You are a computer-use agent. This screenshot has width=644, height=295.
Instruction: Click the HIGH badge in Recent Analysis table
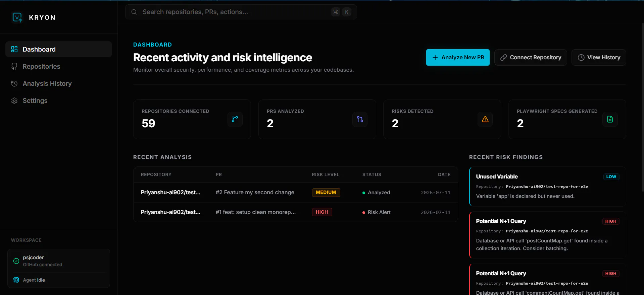(x=322, y=212)
